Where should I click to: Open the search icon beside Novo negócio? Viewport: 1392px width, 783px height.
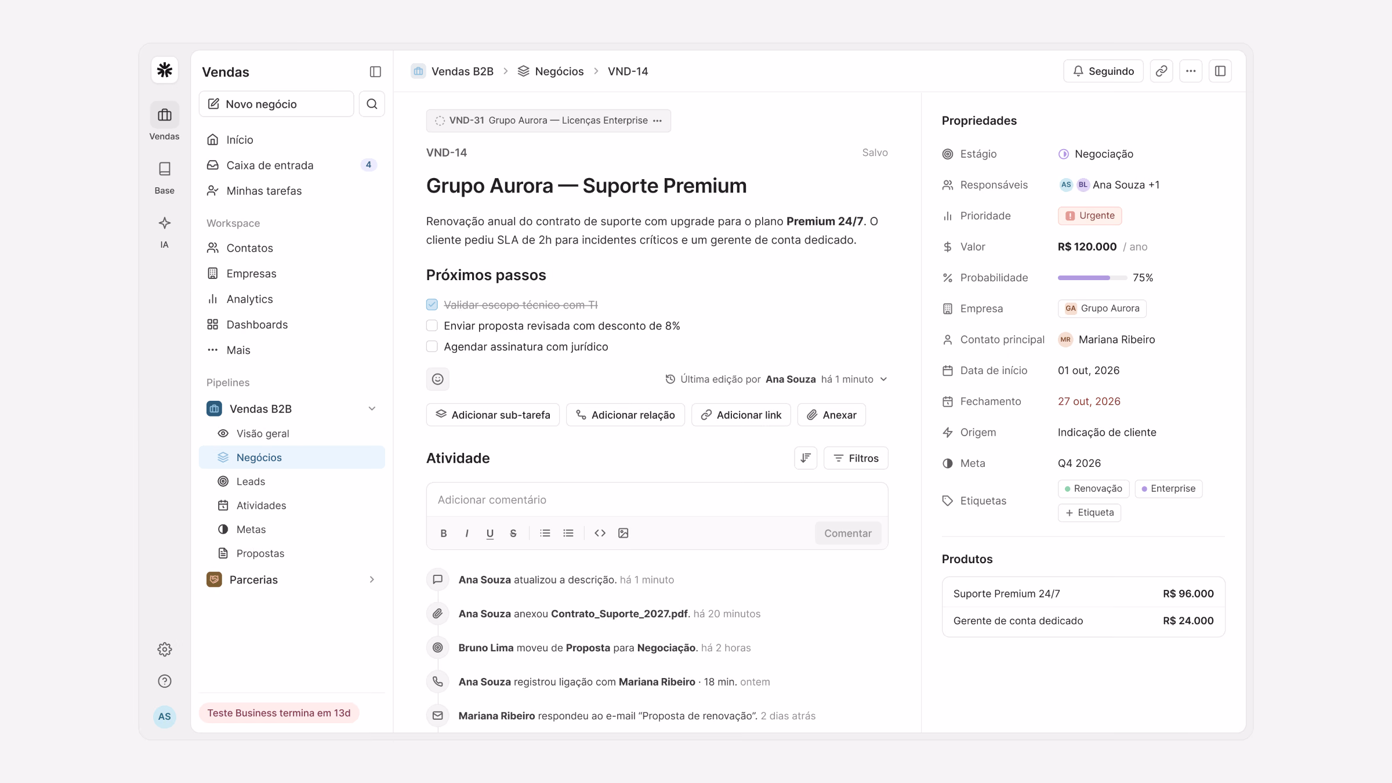coord(372,104)
